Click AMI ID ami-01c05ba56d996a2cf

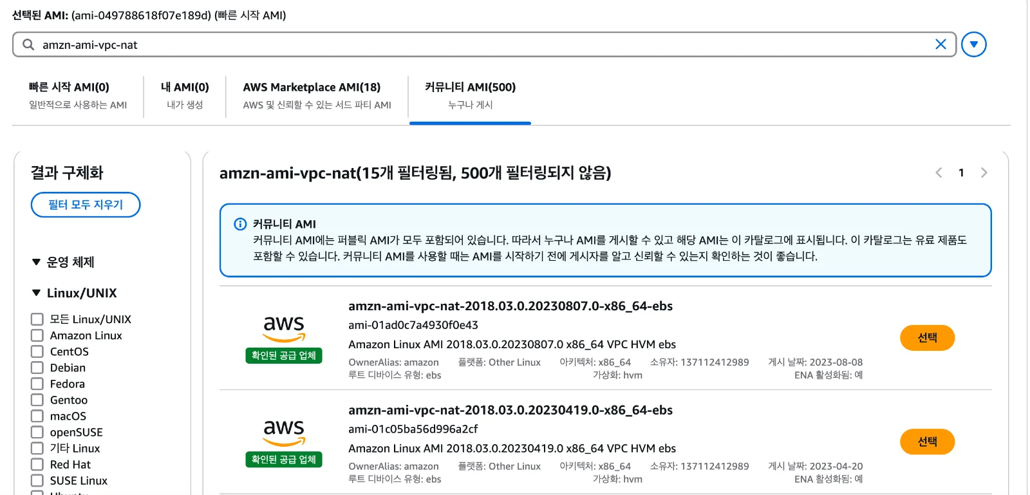coord(413,429)
